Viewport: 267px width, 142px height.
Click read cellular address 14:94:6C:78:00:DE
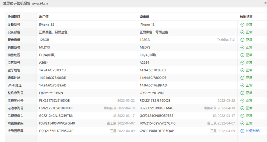pos(153,78)
